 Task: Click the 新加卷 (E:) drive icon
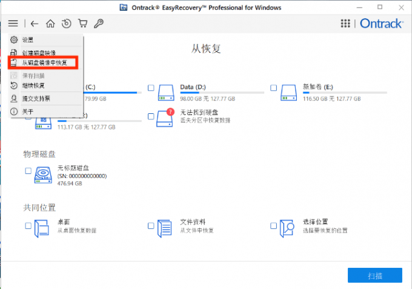pyautogui.click(x=288, y=93)
